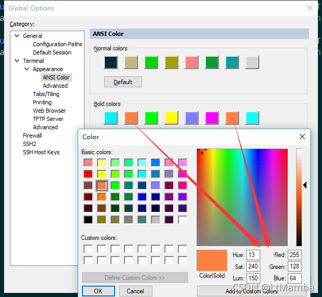The height and width of the screenshot is (297, 322).
Task: Pick the bright green normal color swatch
Action: [x=151, y=62]
